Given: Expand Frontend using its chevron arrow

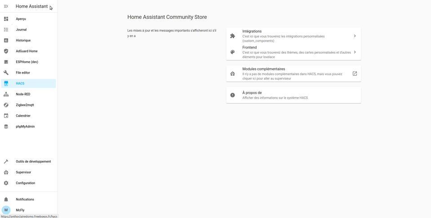Looking at the screenshot, I should 355,52.
